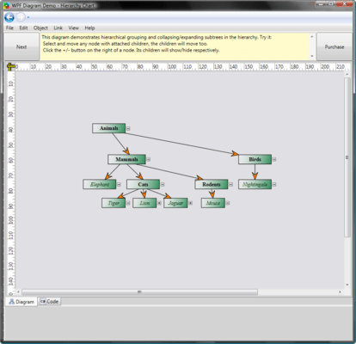Image resolution: width=356 pixels, height=344 pixels.
Task: Open the navigation history dropdown arrow
Action: [28, 17]
